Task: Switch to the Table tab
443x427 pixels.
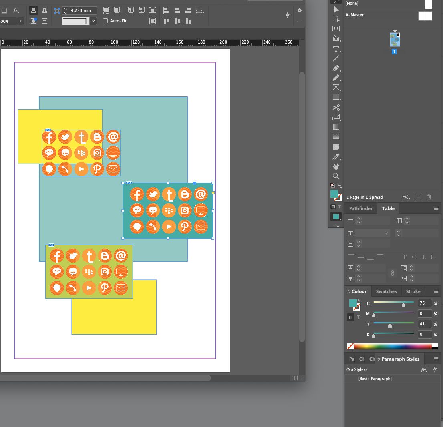Action: (x=388, y=208)
